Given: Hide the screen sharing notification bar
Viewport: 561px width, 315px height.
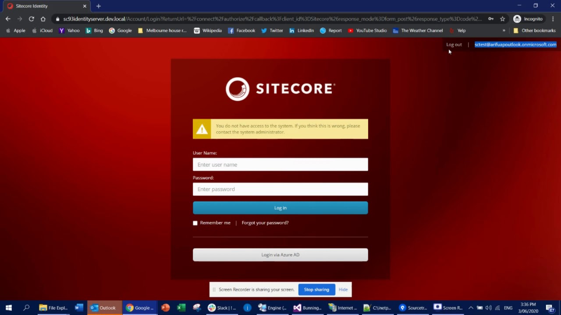Looking at the screenshot, I should pos(343,290).
